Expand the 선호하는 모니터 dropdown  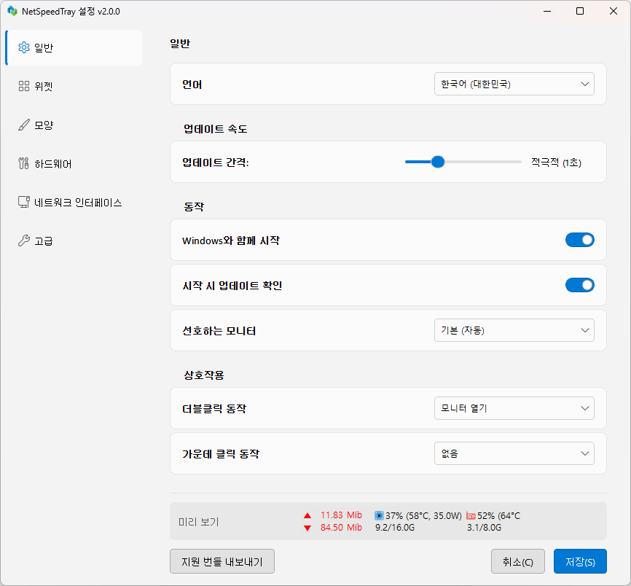click(x=514, y=330)
